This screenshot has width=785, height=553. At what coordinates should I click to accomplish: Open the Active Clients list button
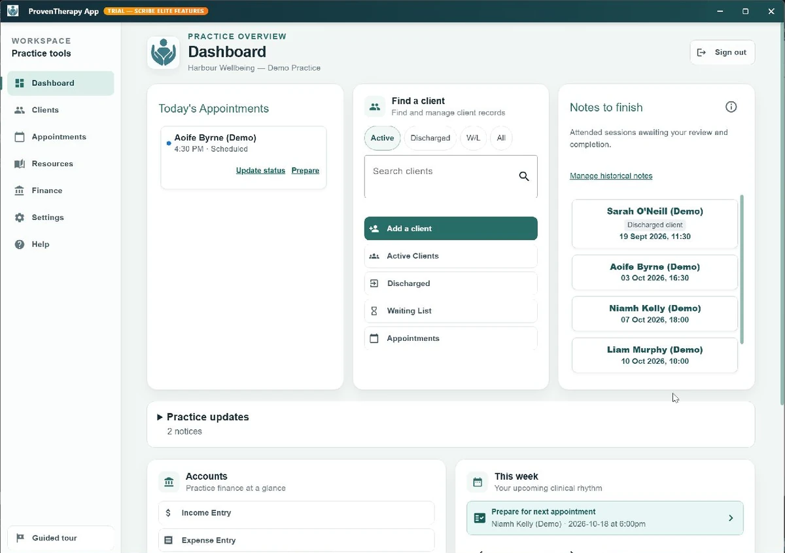point(451,256)
